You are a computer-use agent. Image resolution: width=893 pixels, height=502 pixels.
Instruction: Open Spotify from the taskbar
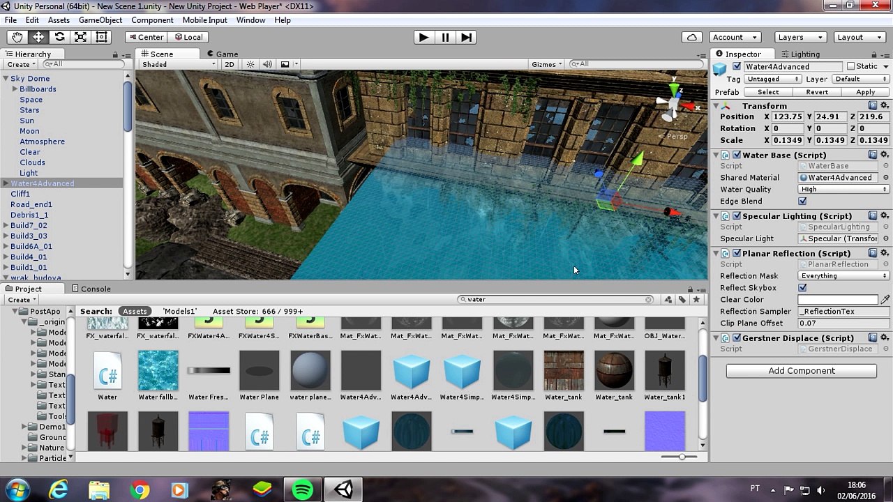coord(302,490)
